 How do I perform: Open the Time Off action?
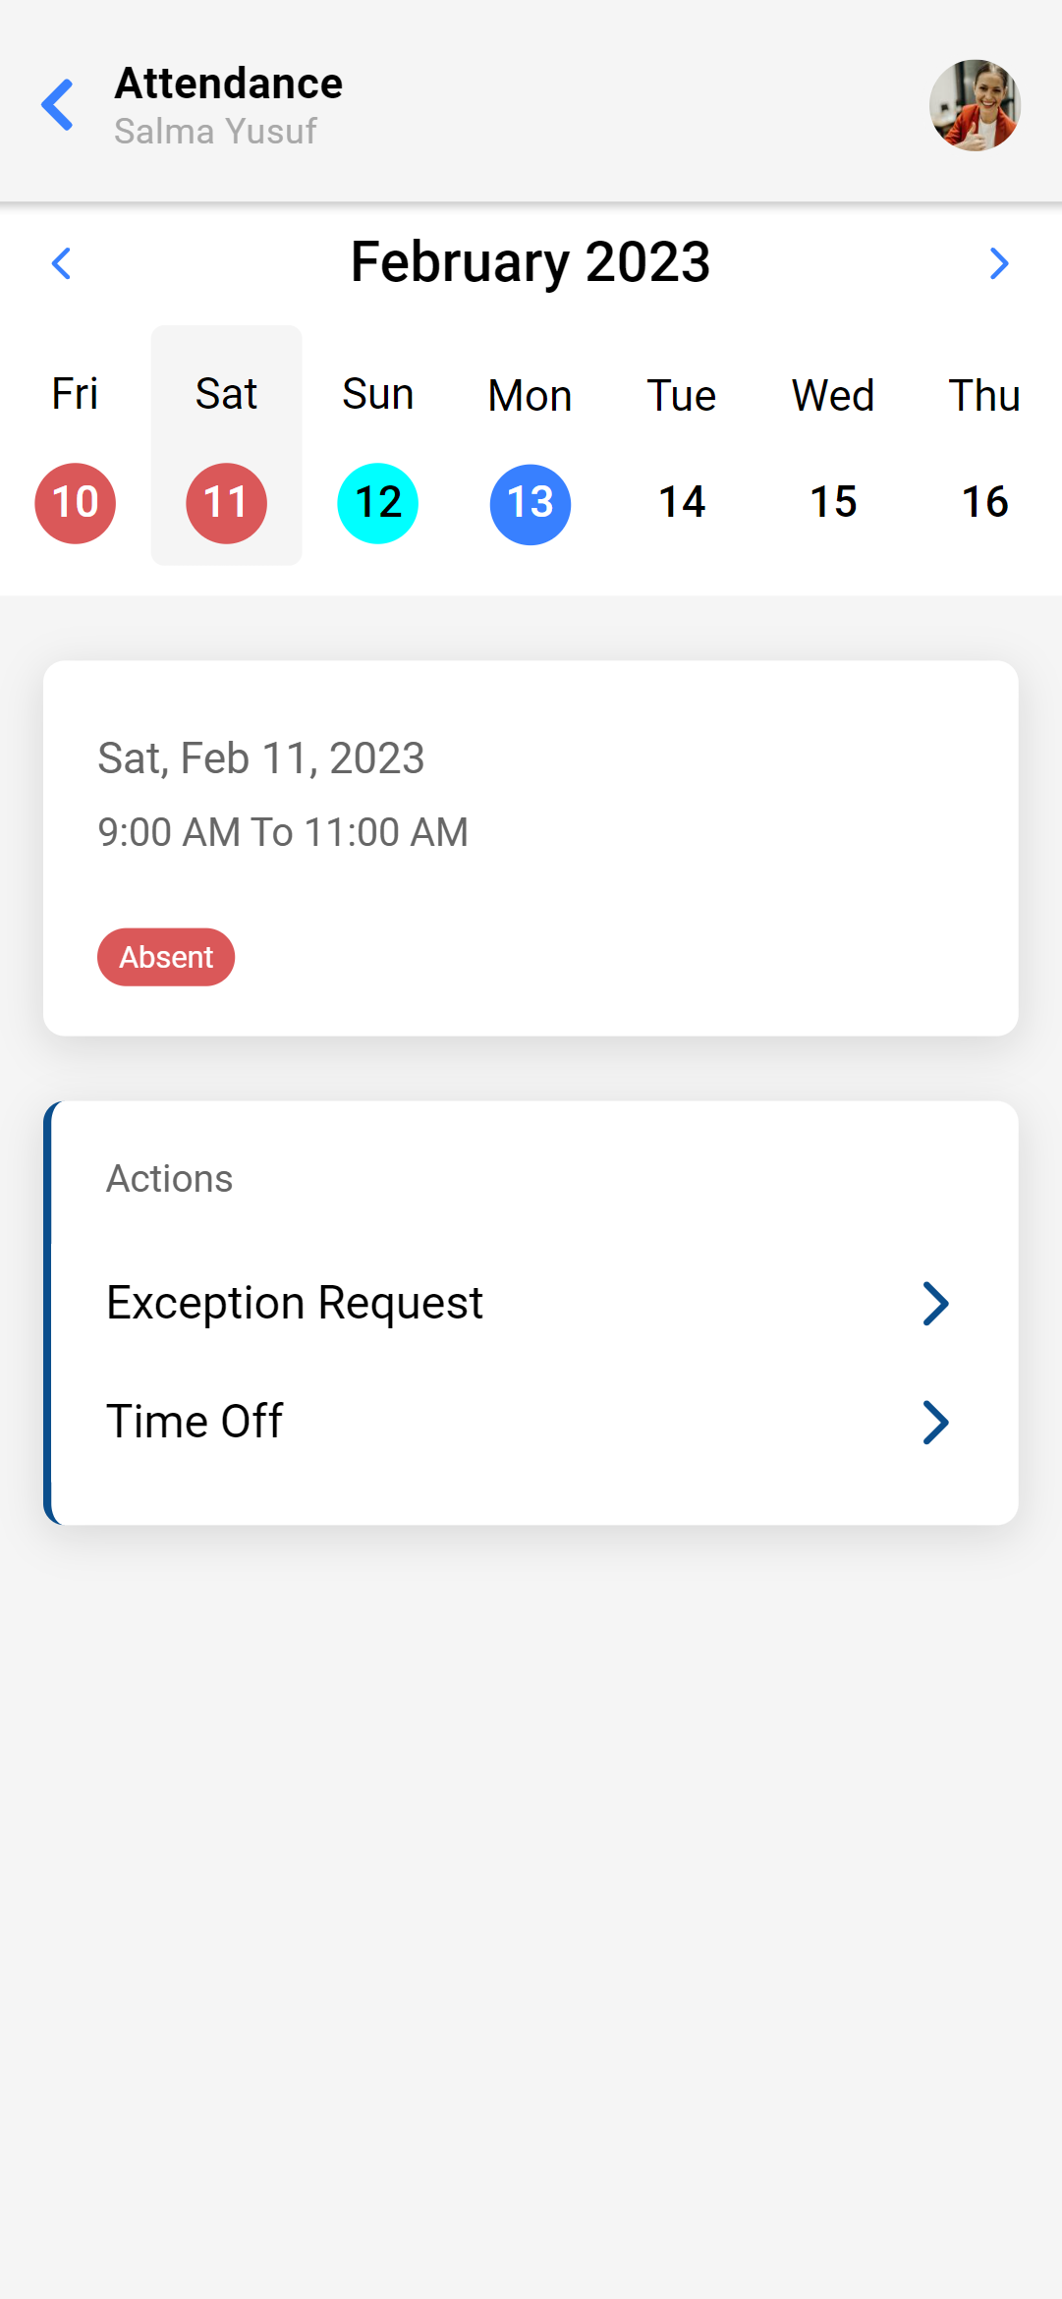[195, 1423]
